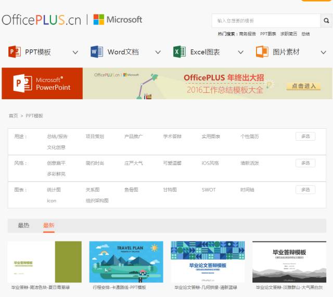Switch to the 最新 tab
Screen dimensions: 333x297
pos(49,225)
